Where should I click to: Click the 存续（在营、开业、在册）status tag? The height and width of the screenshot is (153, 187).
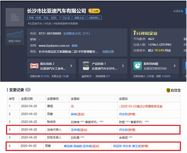(x=44, y=18)
